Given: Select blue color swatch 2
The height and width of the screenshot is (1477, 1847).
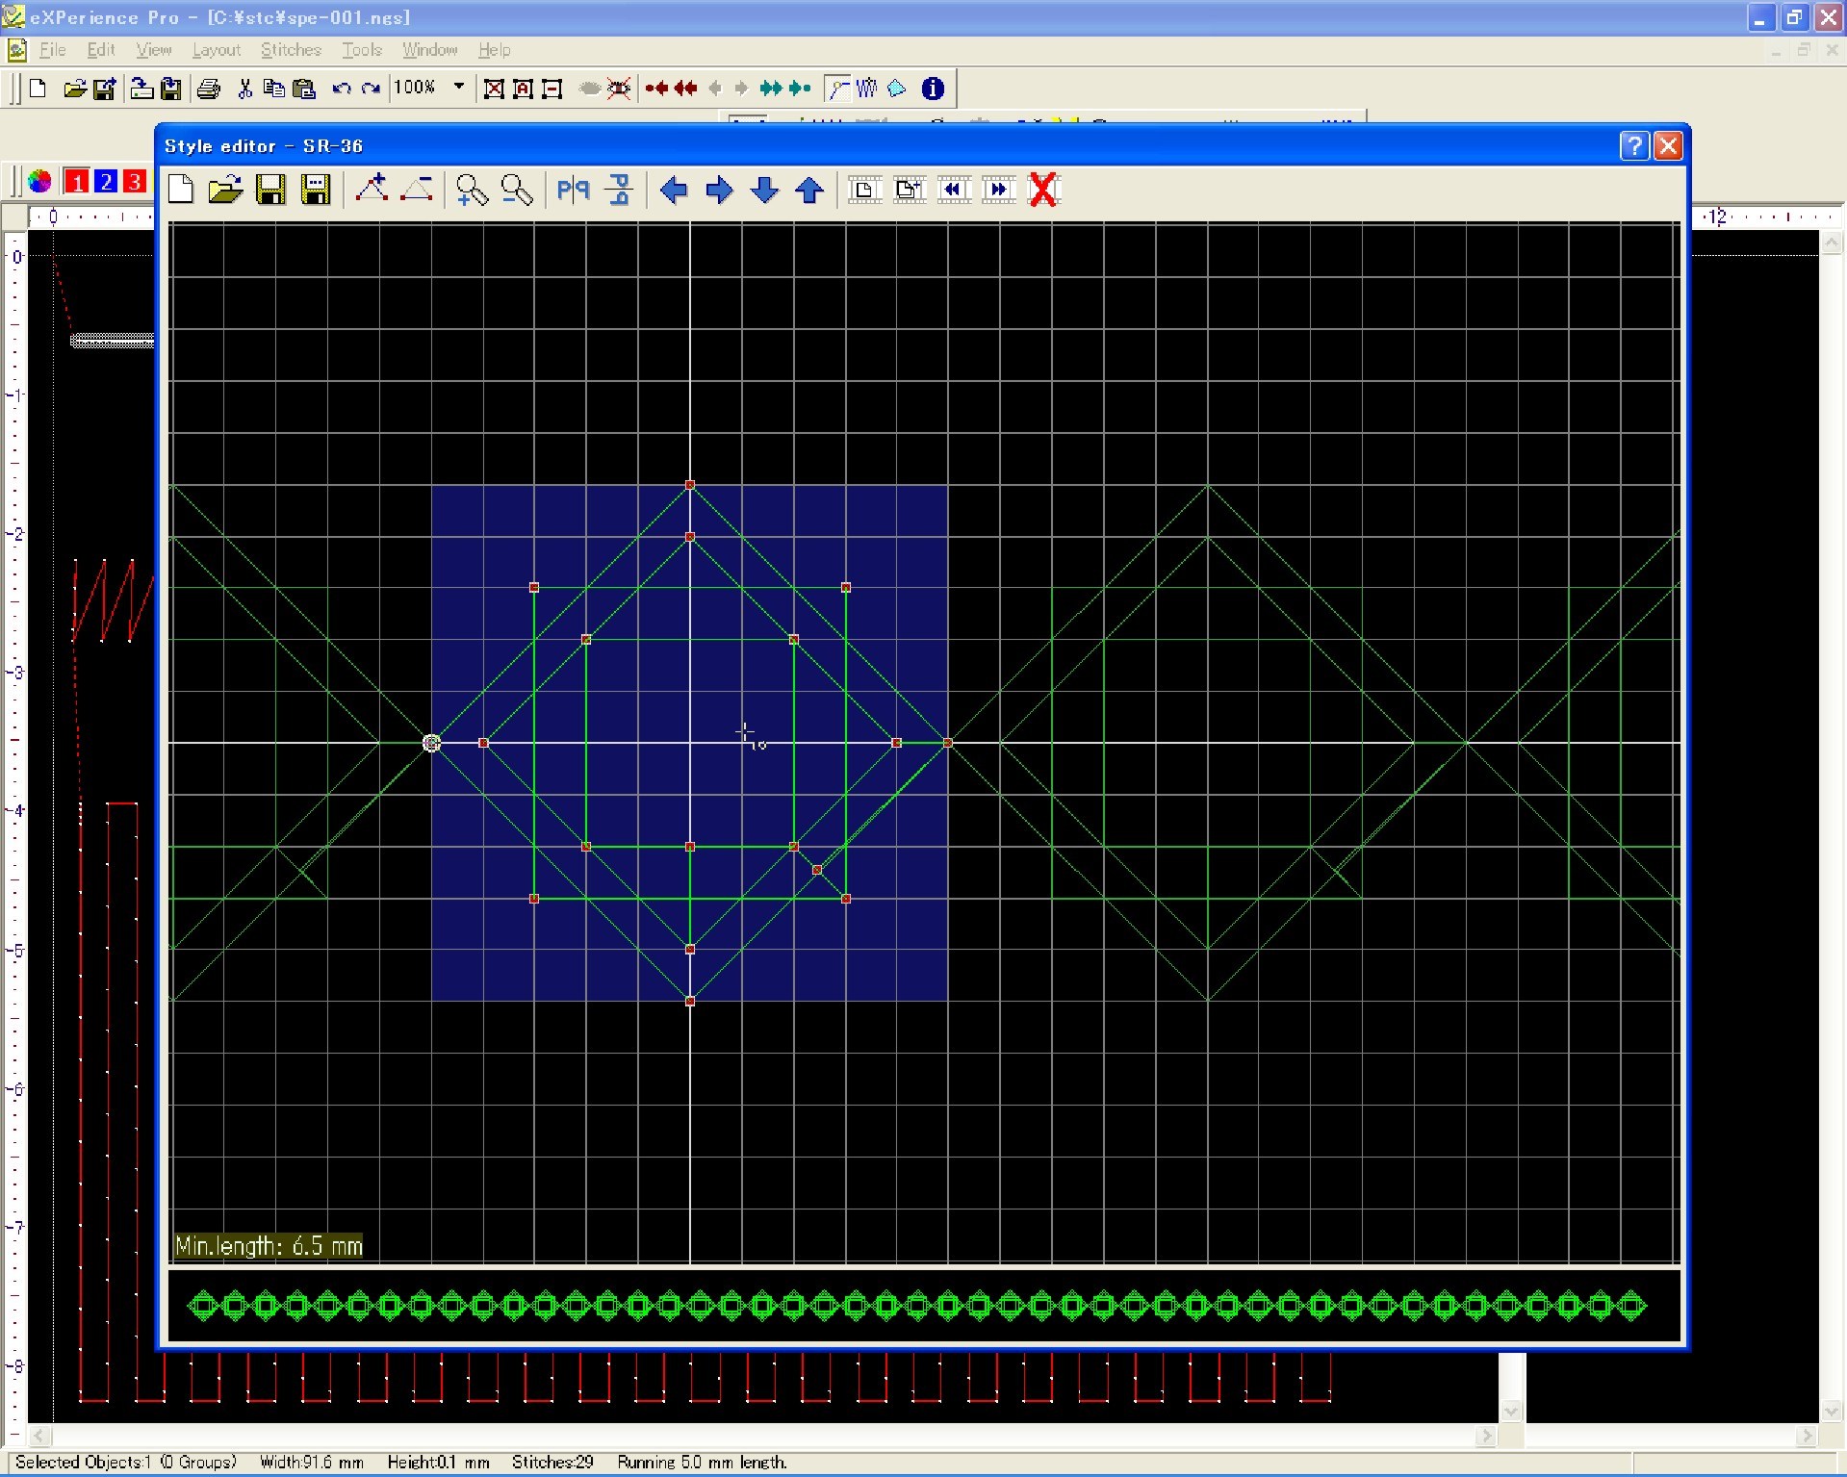Looking at the screenshot, I should tap(106, 181).
